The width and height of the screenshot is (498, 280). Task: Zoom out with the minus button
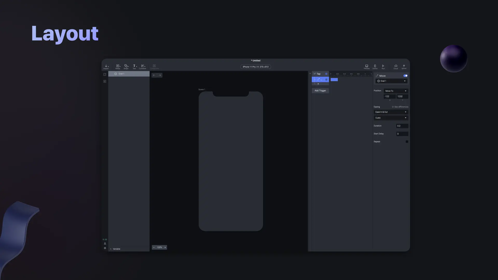(x=154, y=247)
